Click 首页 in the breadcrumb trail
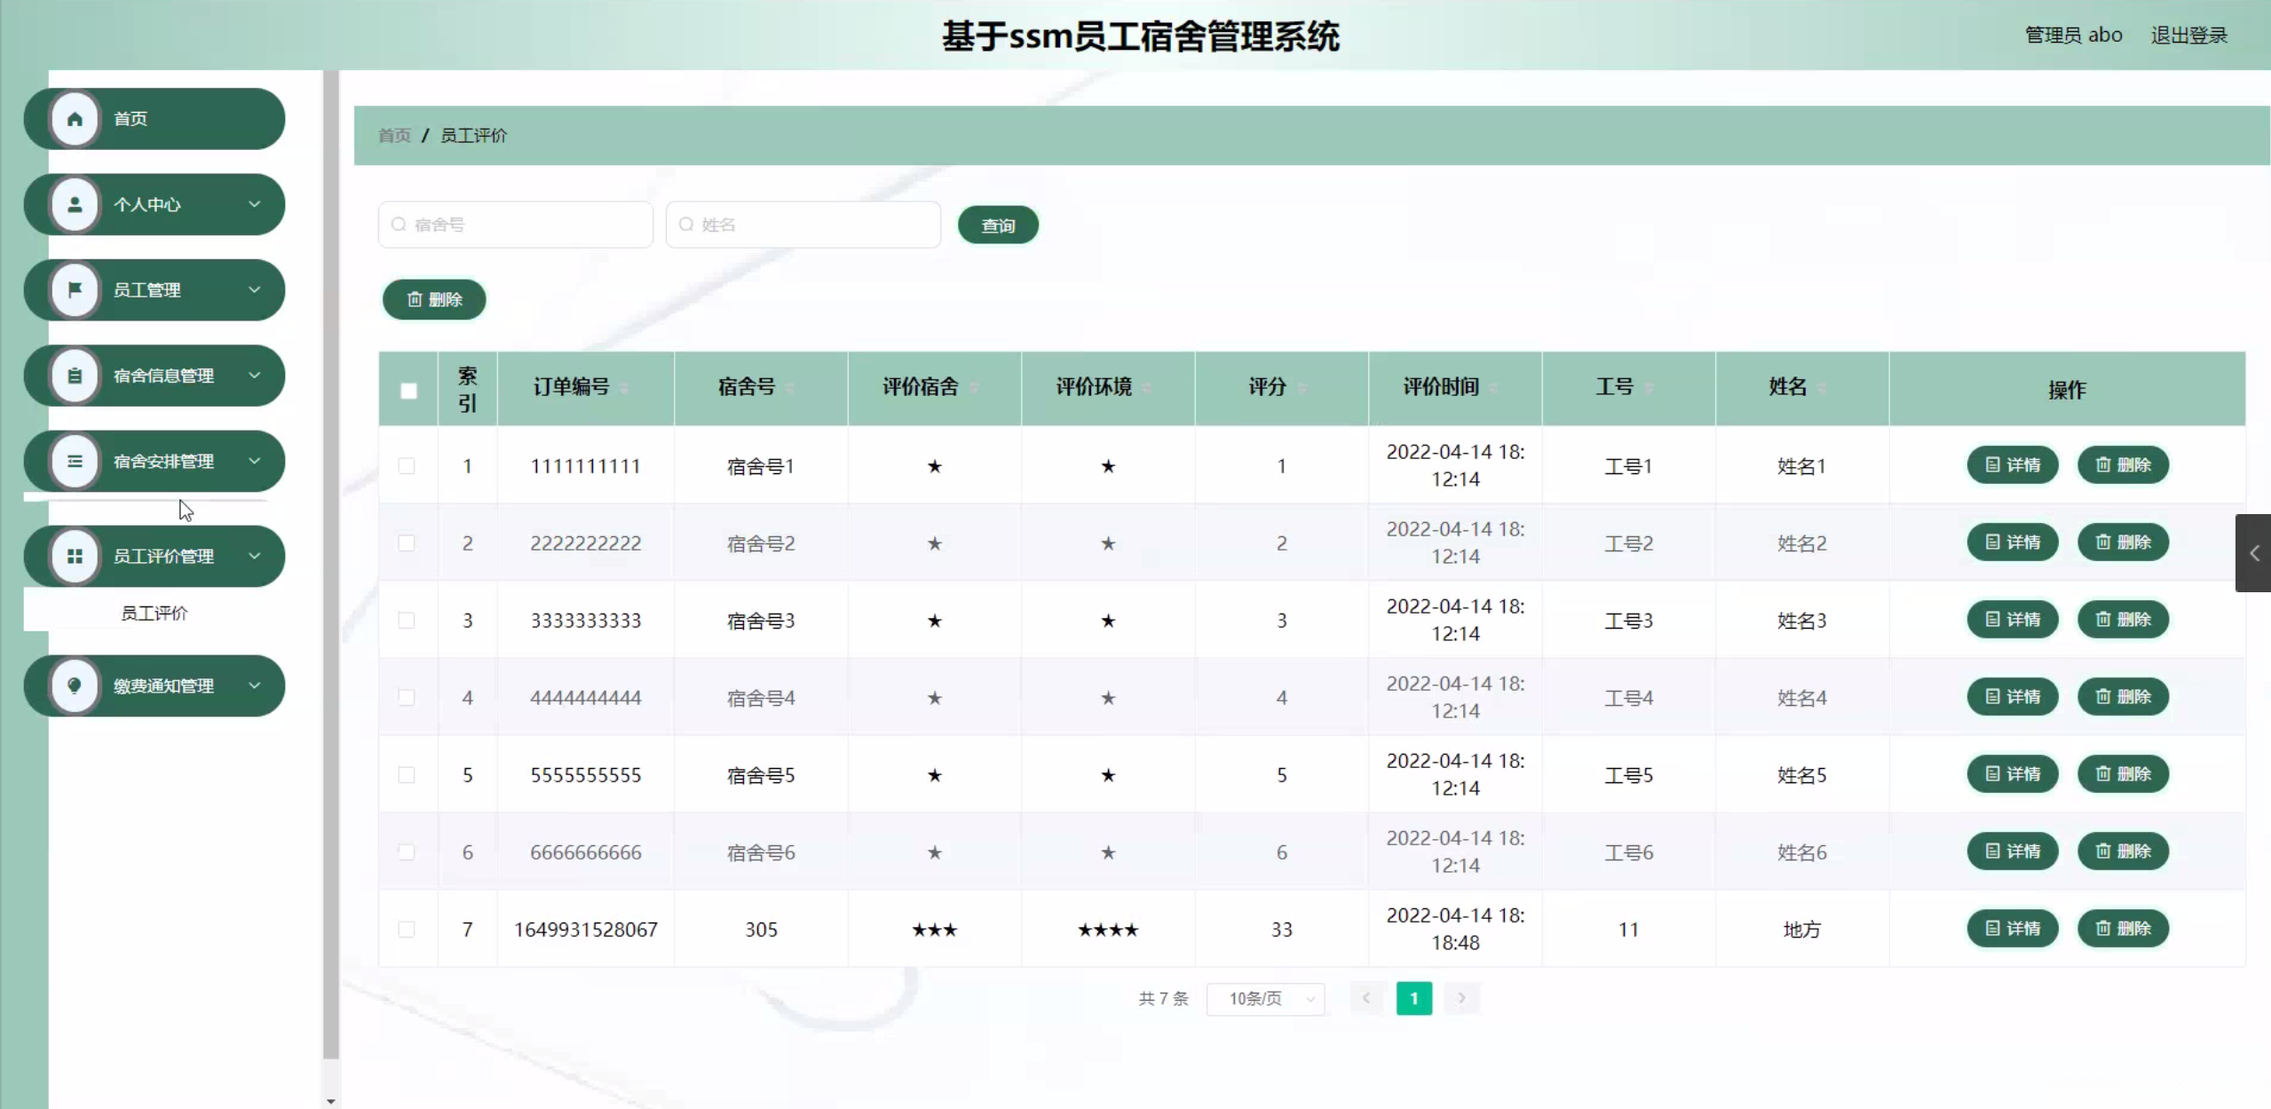Viewport: 2271px width, 1109px height. (394, 135)
